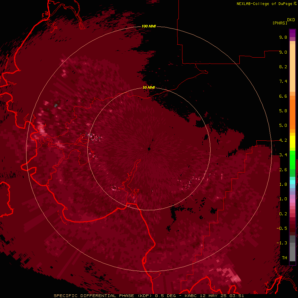Click the yellow segment of the color bar

292,142
